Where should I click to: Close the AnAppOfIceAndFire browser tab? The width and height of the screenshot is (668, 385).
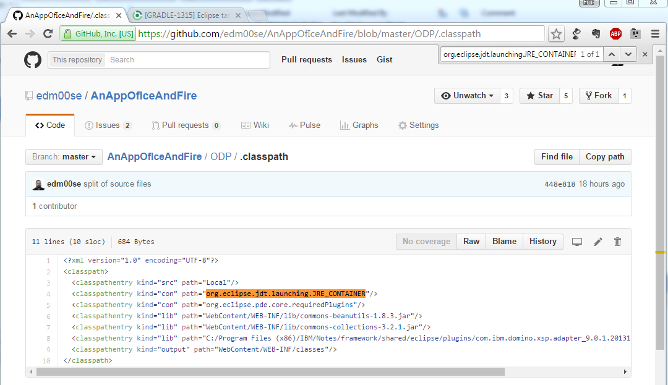[119, 15]
